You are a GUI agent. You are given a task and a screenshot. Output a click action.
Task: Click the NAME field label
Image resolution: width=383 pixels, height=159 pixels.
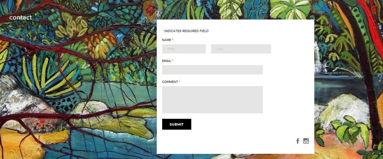click(x=167, y=40)
